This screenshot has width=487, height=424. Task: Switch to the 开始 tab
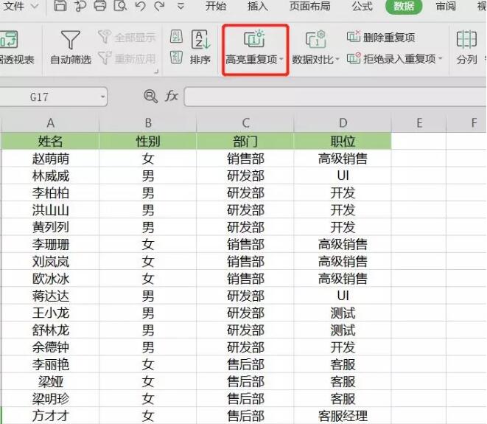click(x=216, y=6)
